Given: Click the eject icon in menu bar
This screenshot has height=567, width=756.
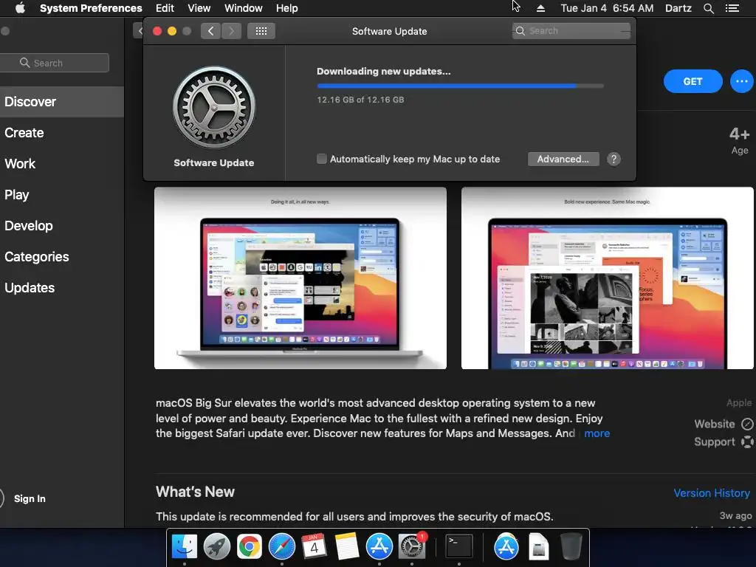Looking at the screenshot, I should (x=540, y=8).
